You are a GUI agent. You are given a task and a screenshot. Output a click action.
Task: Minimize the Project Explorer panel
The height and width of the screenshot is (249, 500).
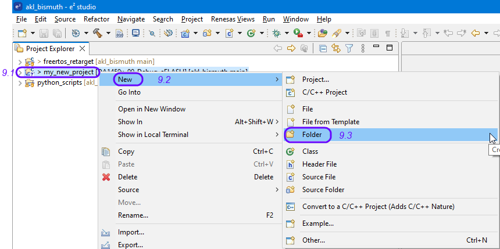point(376,46)
